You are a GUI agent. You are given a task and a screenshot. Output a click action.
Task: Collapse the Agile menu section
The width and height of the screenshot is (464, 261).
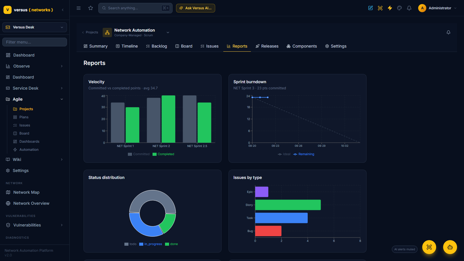coord(35,99)
